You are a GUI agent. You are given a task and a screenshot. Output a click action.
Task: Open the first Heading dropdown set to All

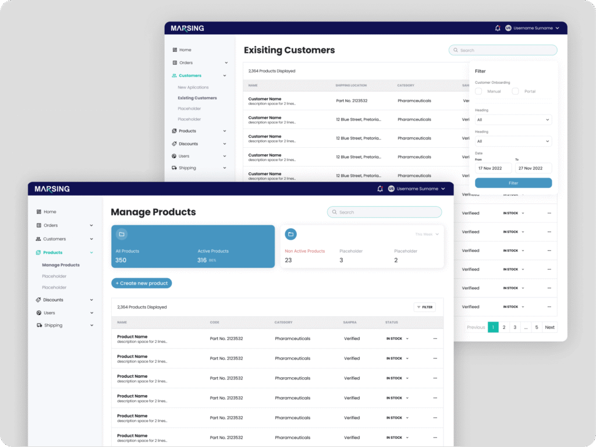coord(513,120)
